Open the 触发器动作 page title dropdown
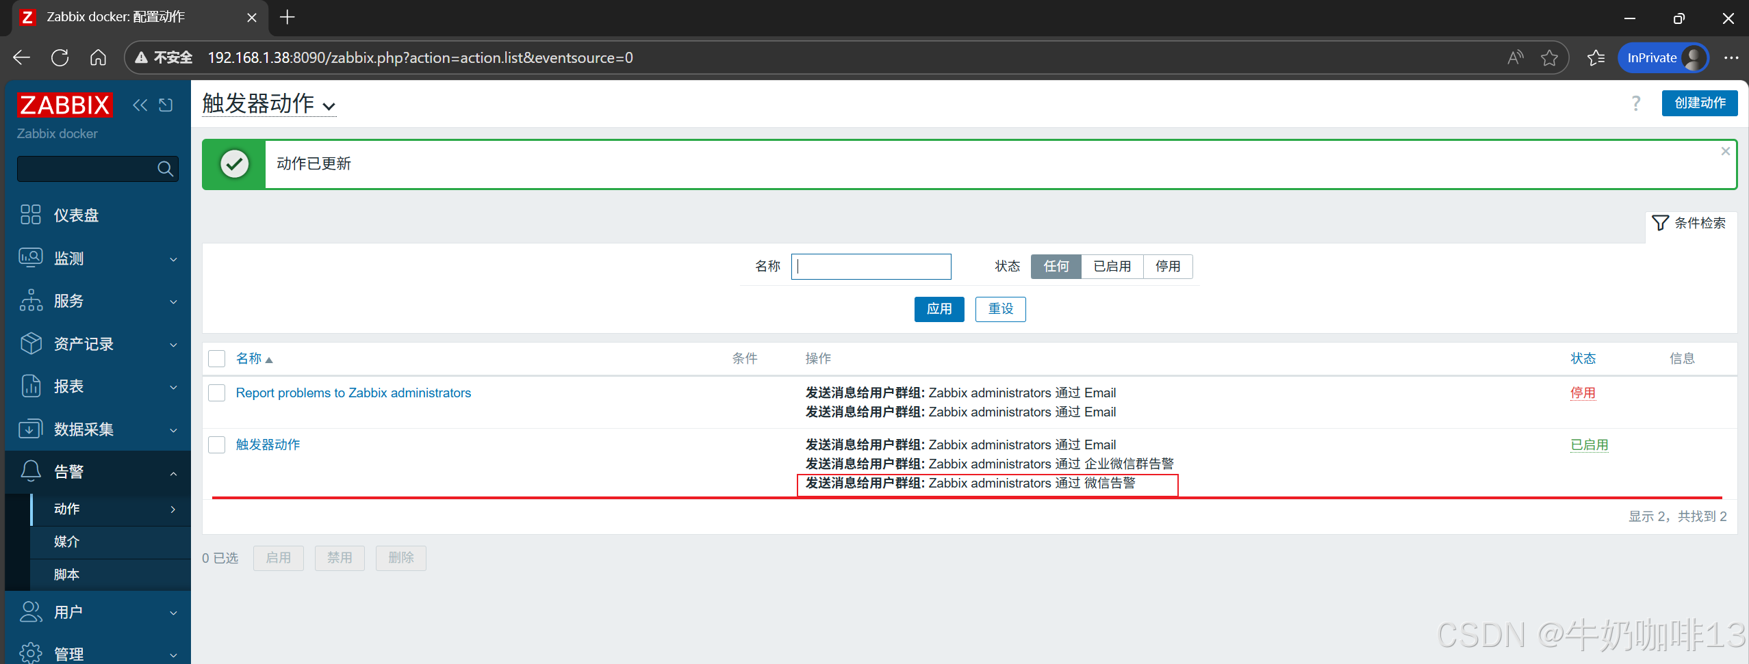The height and width of the screenshot is (664, 1749). click(268, 104)
